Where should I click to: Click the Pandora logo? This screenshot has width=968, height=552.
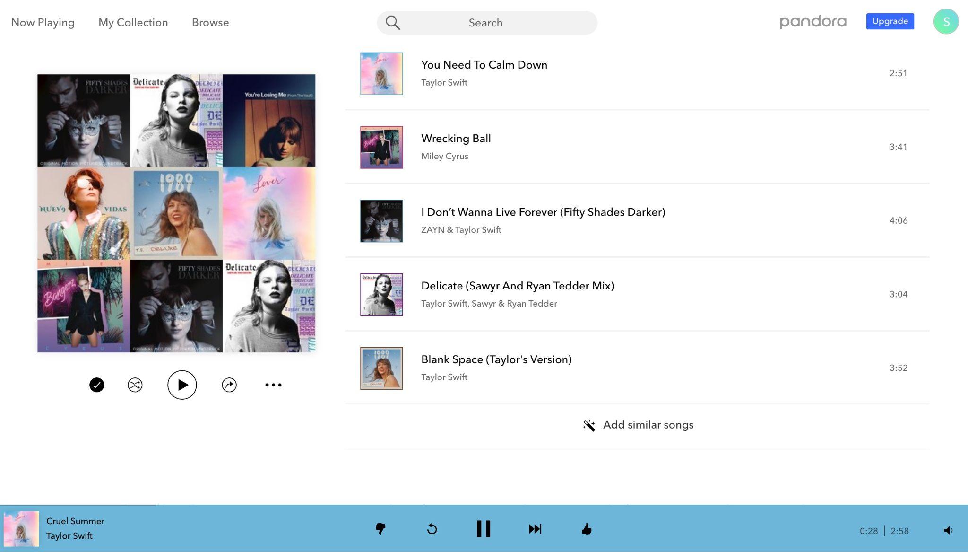(x=813, y=22)
